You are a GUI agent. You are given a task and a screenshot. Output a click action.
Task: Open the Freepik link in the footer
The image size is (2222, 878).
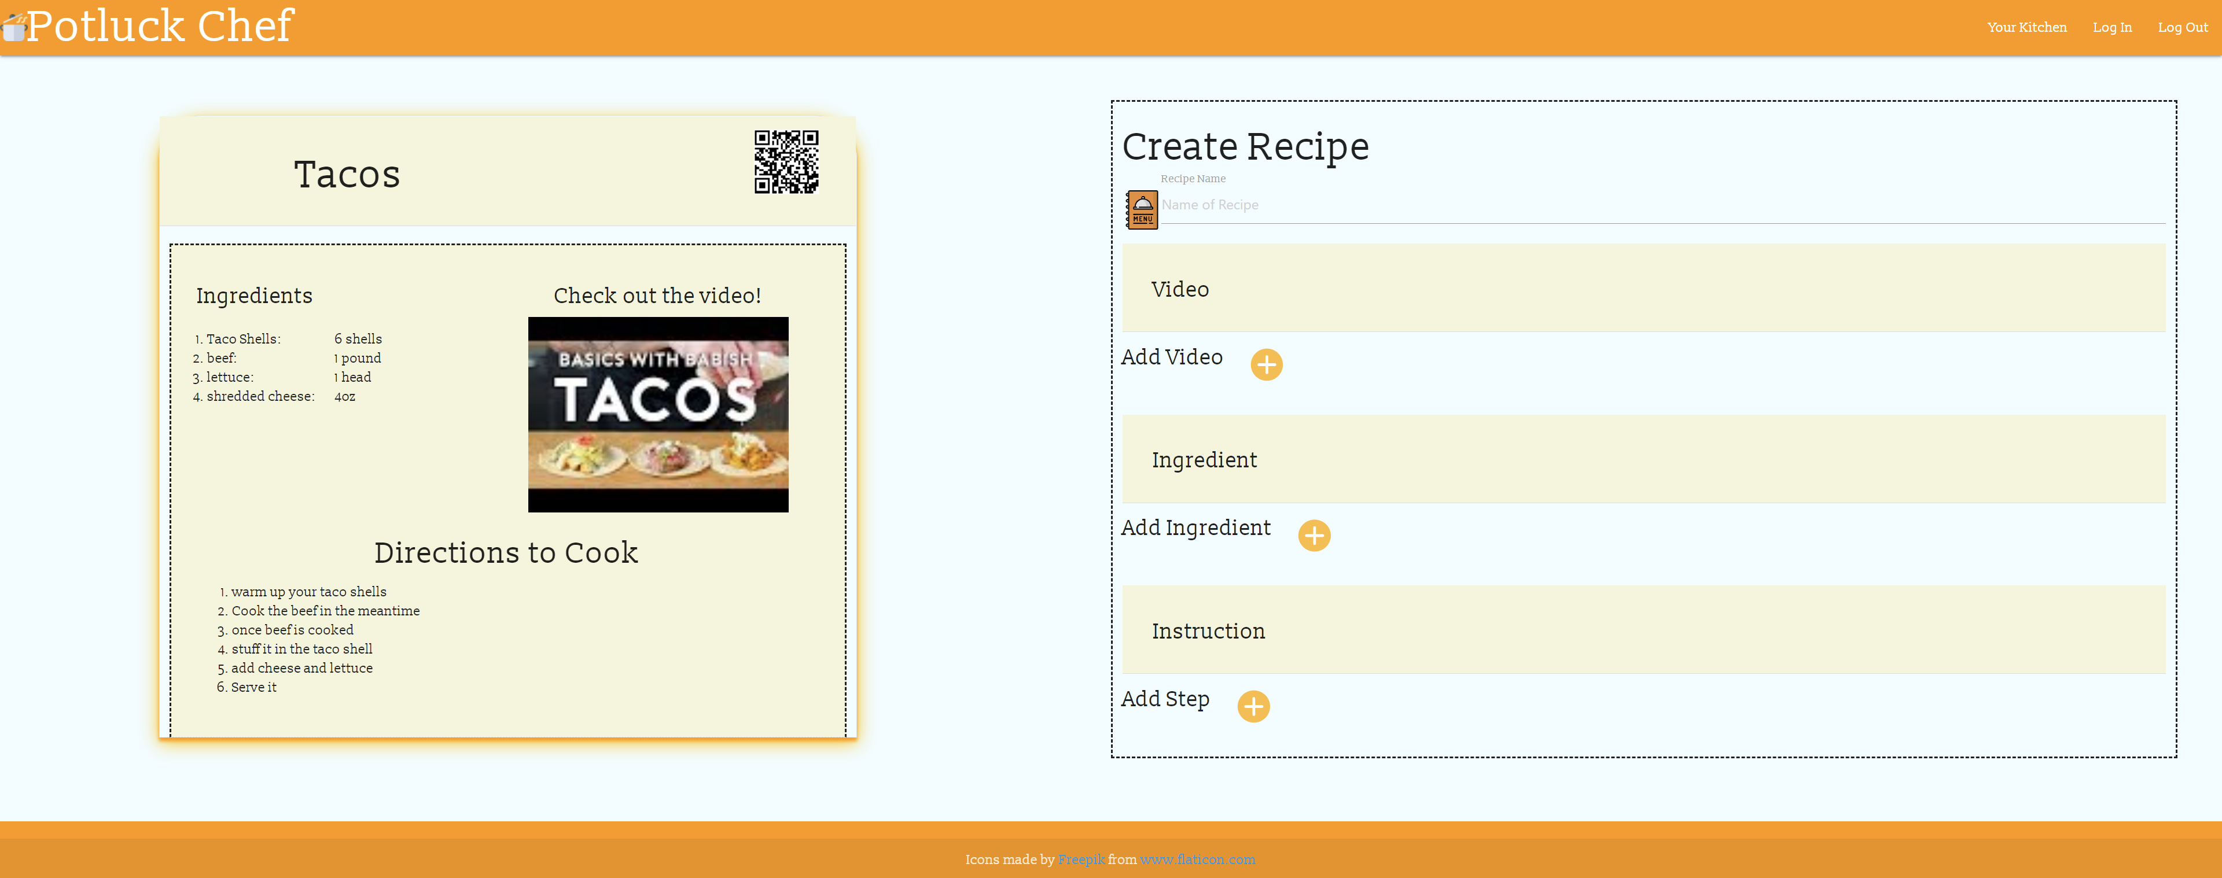[x=1081, y=859]
